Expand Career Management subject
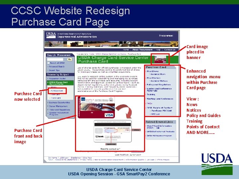 (x=58, y=106)
